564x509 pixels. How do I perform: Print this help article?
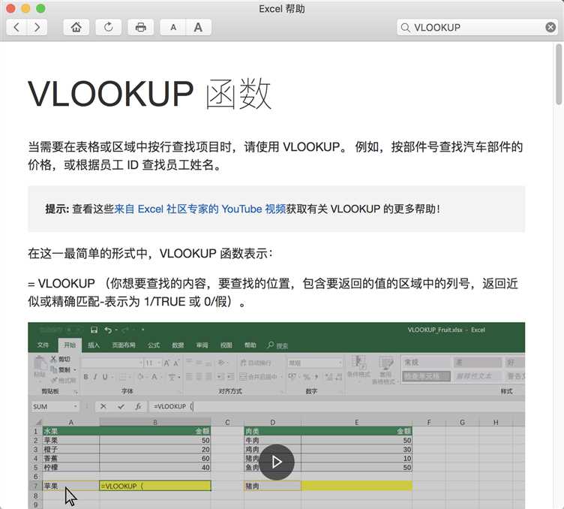[141, 27]
